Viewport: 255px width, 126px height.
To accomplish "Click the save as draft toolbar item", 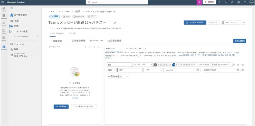I will (x=97, y=41).
